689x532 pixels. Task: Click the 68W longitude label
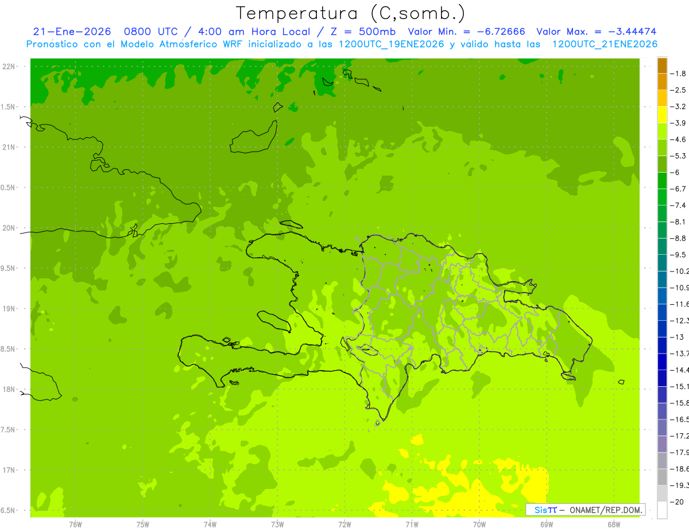click(614, 524)
